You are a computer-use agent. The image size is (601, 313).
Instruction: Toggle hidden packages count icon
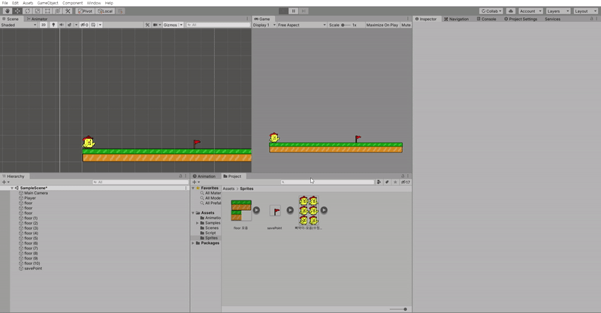406,182
